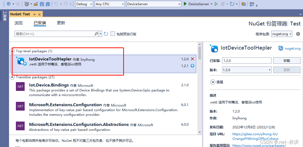The width and height of the screenshot is (303, 147).
Task: Select Microsoft.Extensions.Configuration.Abstractions package name
Action: point(79,124)
